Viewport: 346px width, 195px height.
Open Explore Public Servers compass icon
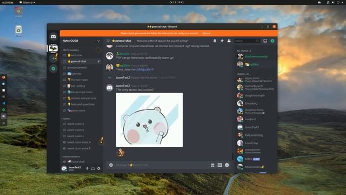[x=53, y=69]
